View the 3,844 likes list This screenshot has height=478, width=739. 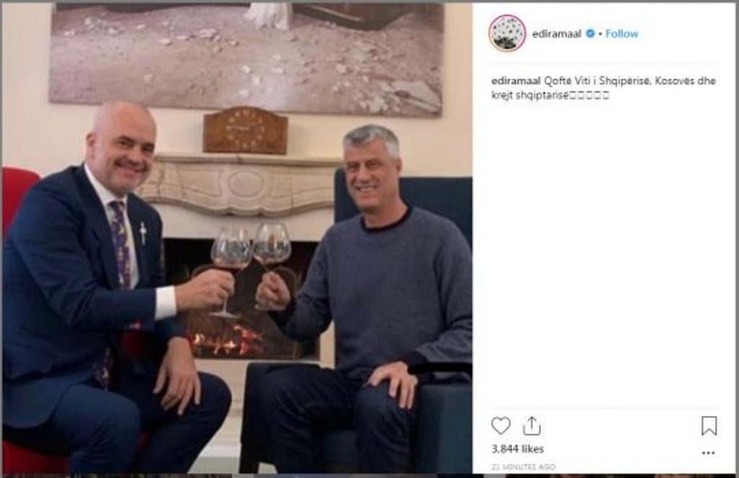tap(517, 449)
